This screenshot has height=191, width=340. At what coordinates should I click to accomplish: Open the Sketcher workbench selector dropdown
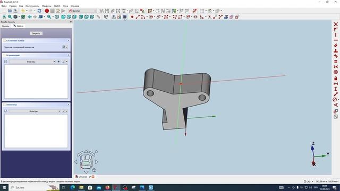[82, 11]
